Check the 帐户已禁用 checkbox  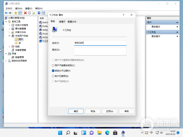(x=53, y=76)
